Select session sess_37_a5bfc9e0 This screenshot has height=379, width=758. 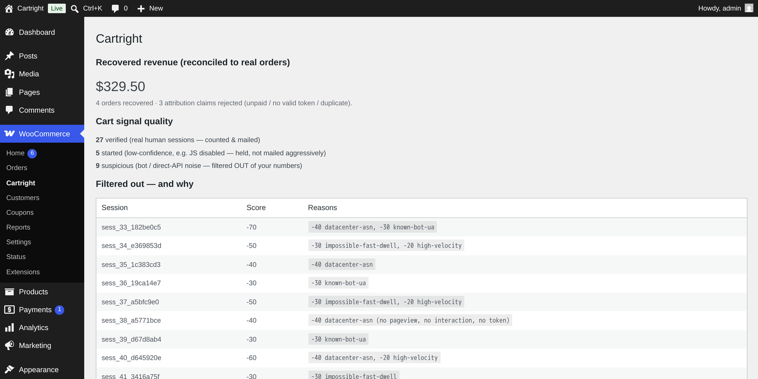[x=130, y=302]
